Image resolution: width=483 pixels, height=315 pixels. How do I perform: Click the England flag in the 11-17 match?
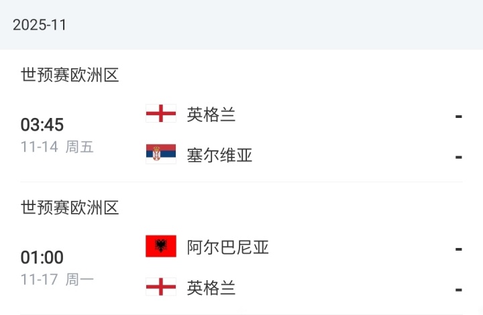point(161,288)
